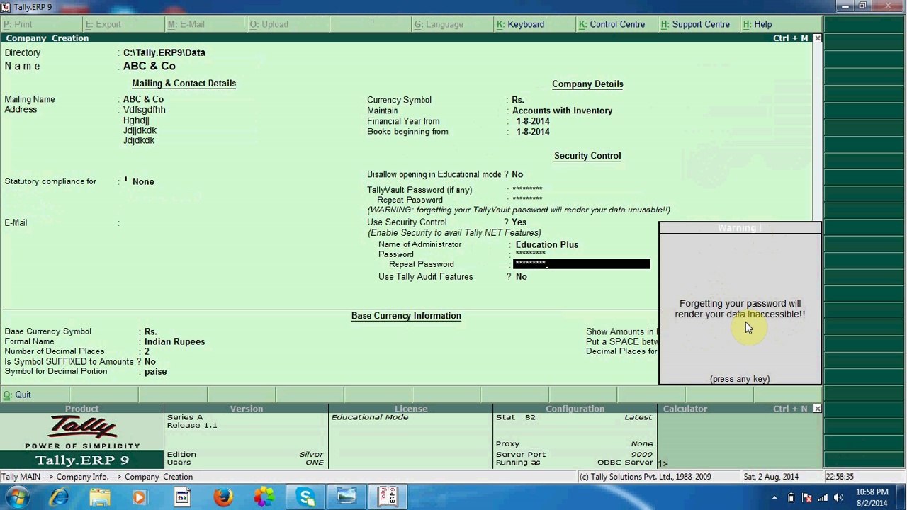Open Windows Explorer folder icon in taskbar
Image resolution: width=907 pixels, height=510 pixels.
(x=100, y=497)
